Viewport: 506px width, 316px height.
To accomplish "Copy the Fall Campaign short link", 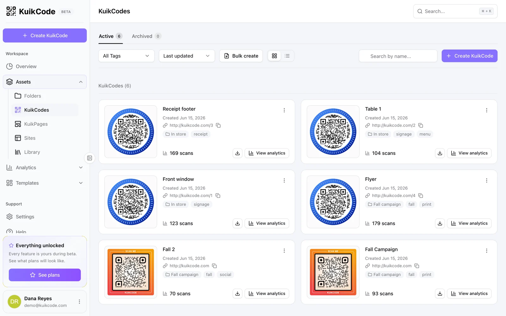I will pyautogui.click(x=417, y=266).
